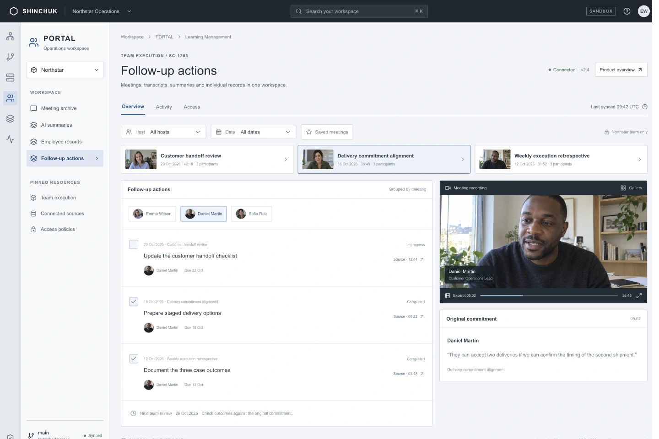Click the Saved meetings button
This screenshot has height=439, width=659.
pos(327,132)
